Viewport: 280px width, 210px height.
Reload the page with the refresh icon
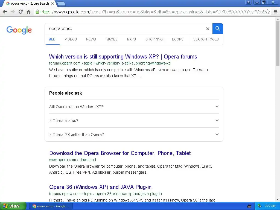(21, 12)
